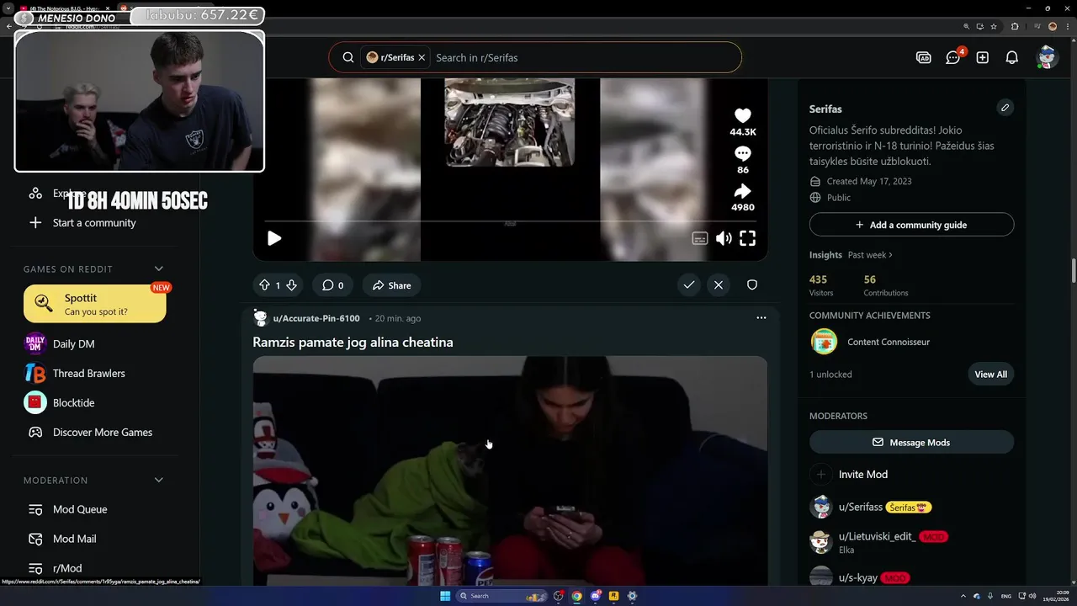Open the user avatar menu
This screenshot has height=606, width=1077.
point(1047,57)
